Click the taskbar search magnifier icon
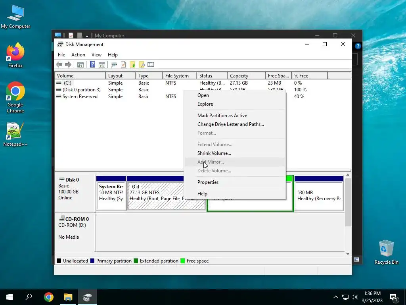The height and width of the screenshot is (305, 406). [29, 297]
